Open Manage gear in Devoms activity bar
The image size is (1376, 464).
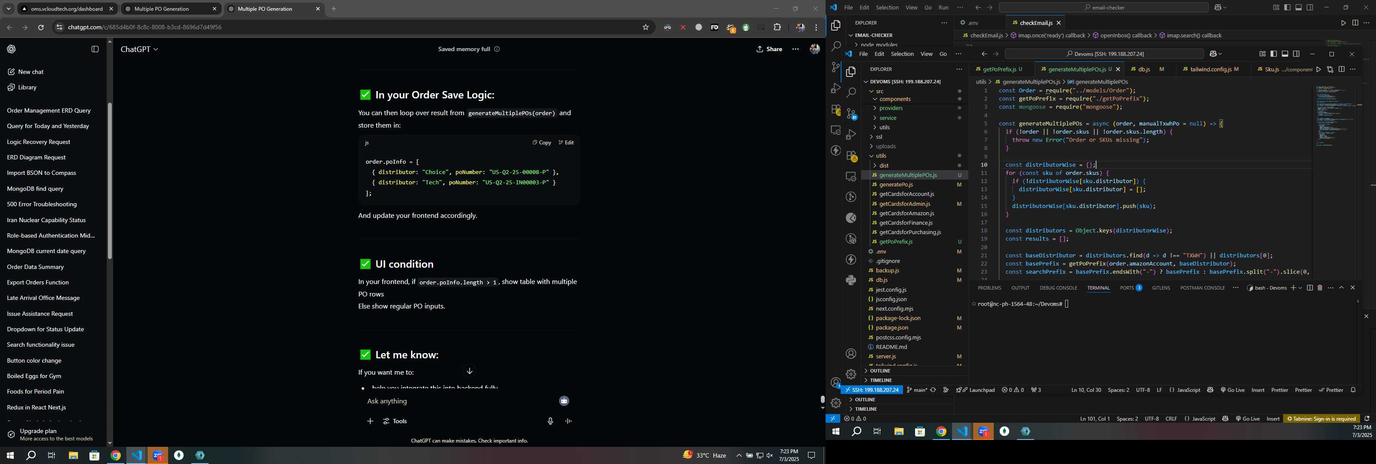pyautogui.click(x=851, y=374)
